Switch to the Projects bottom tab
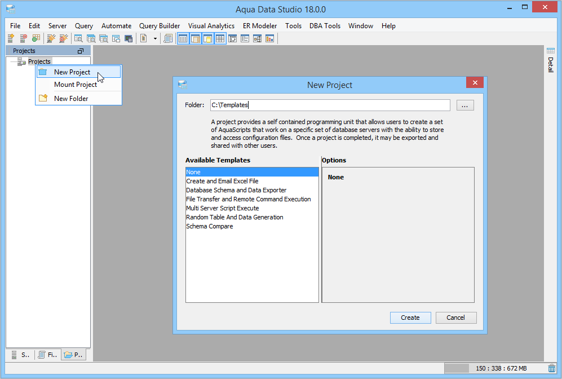 click(x=73, y=355)
